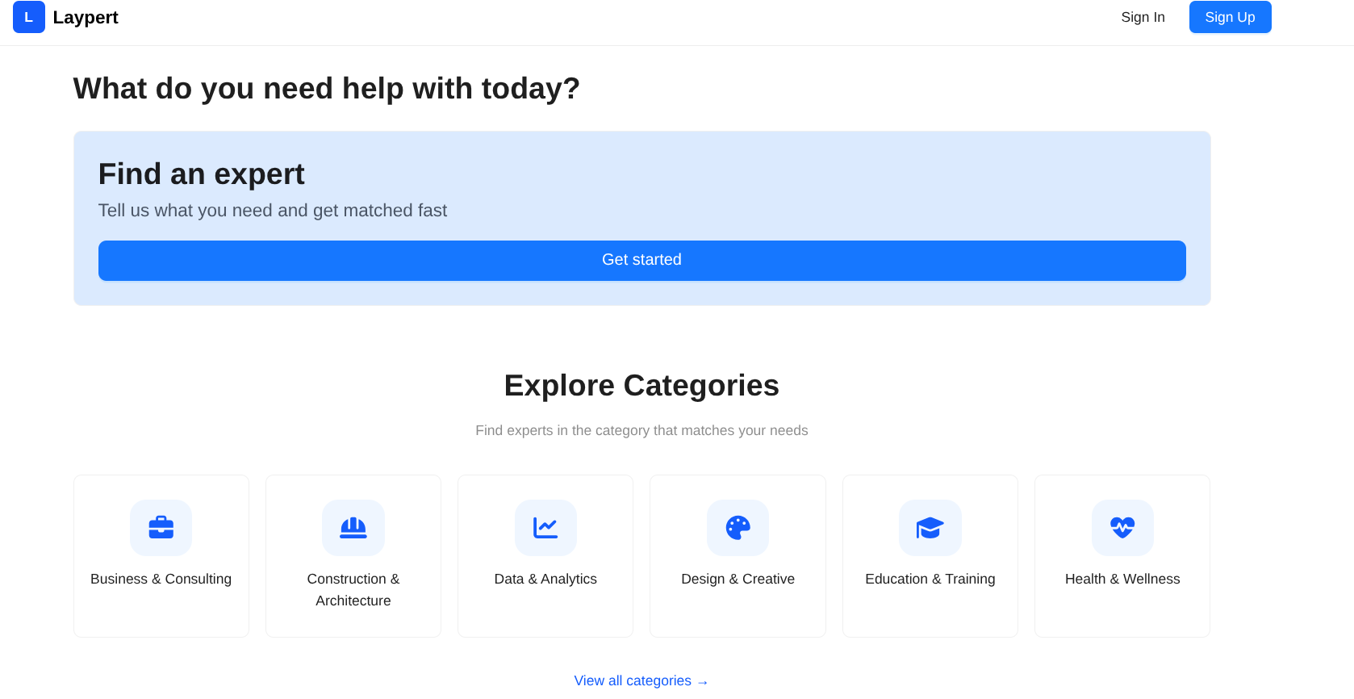Select the Business & Consulting label

(161, 579)
